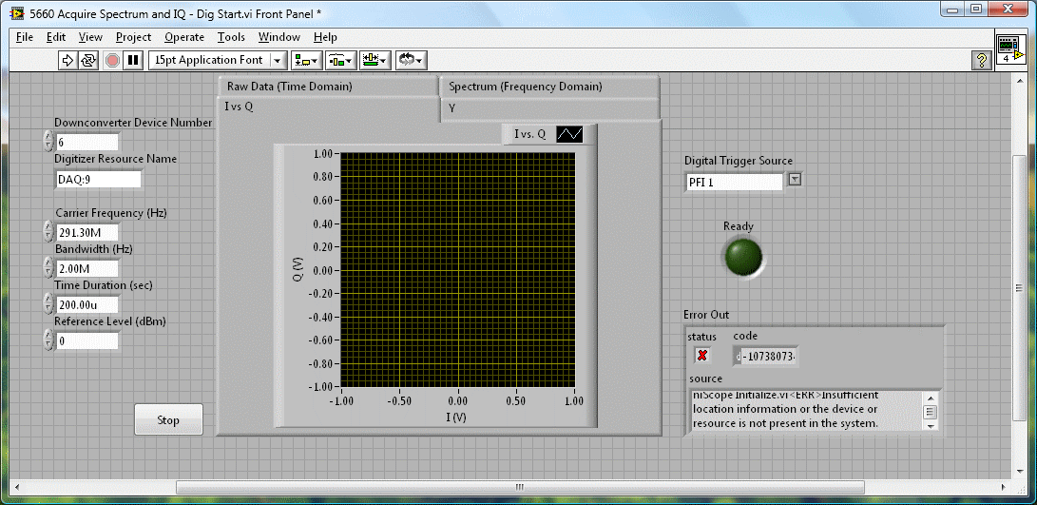Click the error code value field

coord(770,357)
